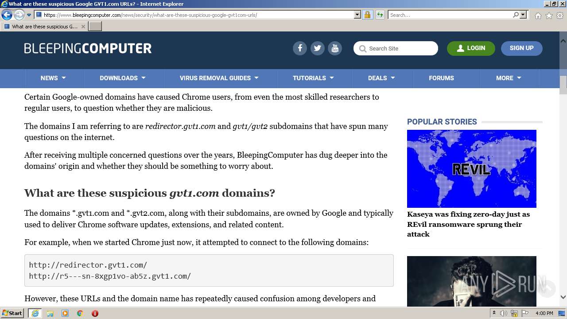Viewport: 567px width, 319px height.
Task: Open the red Opera taskbar icon
Action: pos(95,313)
